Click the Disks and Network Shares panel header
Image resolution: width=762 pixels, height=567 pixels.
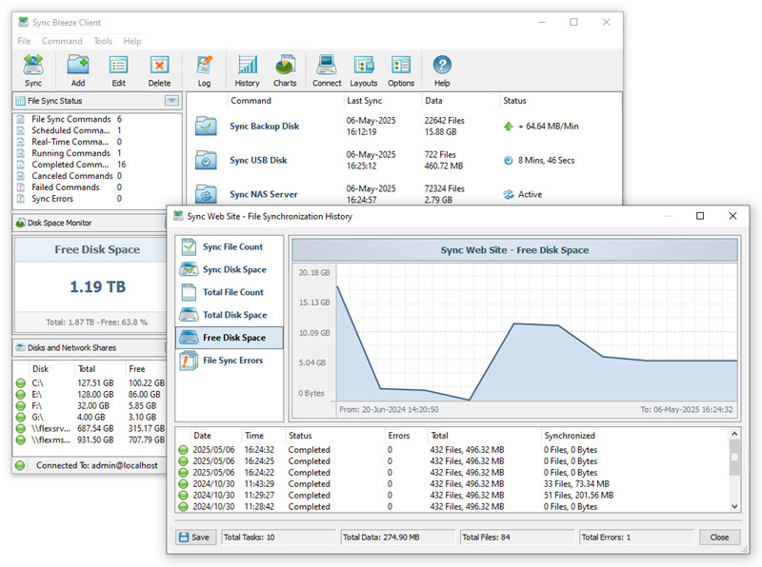90,347
